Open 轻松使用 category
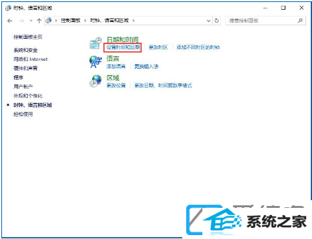 click(23, 114)
